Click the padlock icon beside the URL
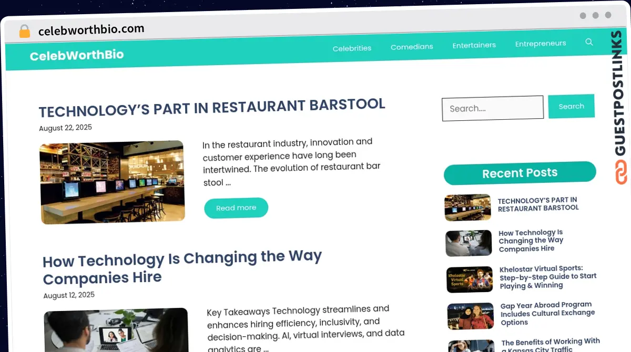 25,32
